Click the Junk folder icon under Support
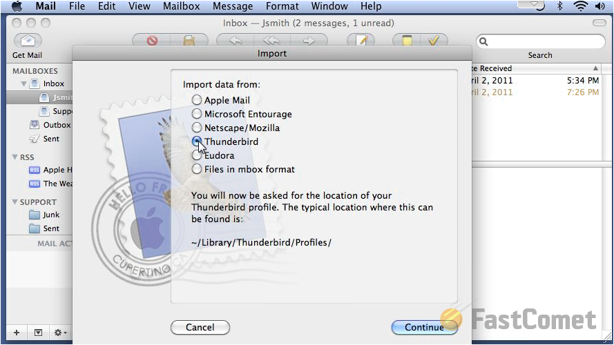The width and height of the screenshot is (614, 345). pos(35,215)
